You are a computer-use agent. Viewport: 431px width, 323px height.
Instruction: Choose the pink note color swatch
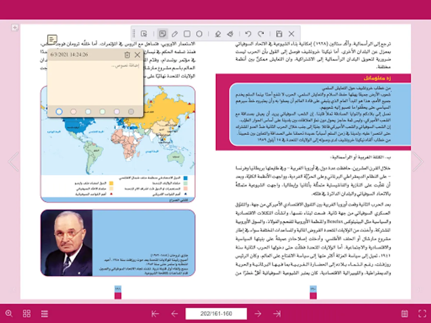pyautogui.click(x=73, y=112)
